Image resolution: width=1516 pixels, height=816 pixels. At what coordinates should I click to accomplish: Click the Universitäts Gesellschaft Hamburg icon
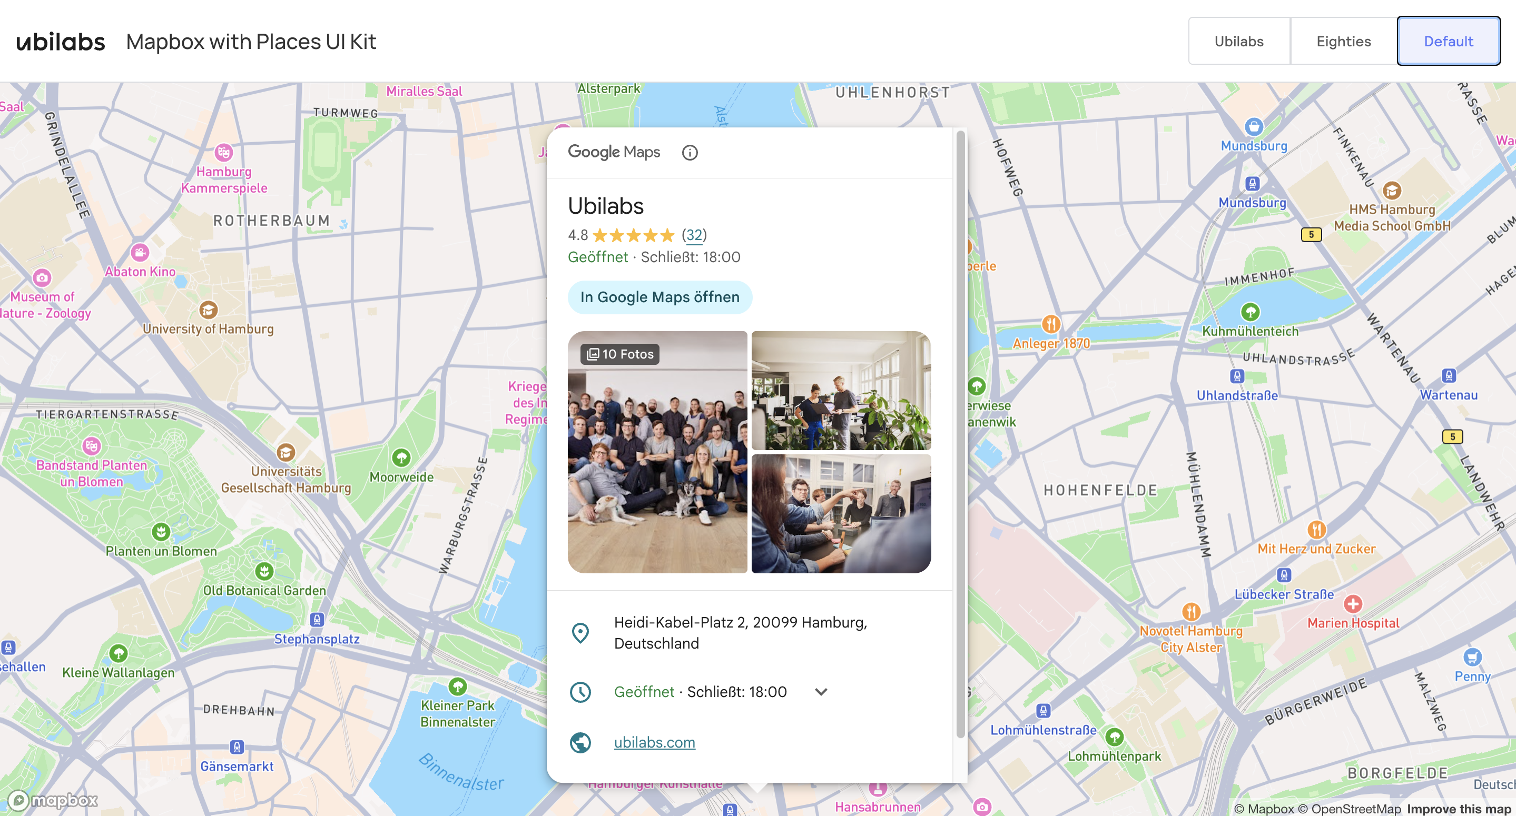click(x=286, y=452)
